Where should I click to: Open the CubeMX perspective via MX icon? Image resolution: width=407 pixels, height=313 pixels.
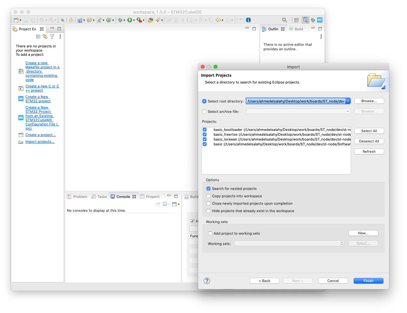click(320, 20)
